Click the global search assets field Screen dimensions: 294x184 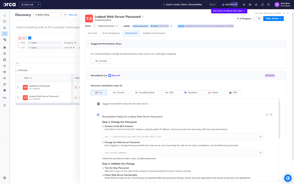pos(189,5)
